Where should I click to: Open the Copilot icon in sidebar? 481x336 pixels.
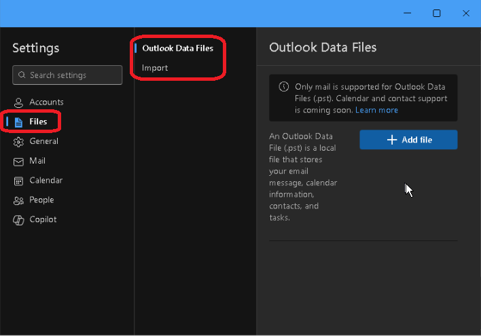click(x=18, y=220)
